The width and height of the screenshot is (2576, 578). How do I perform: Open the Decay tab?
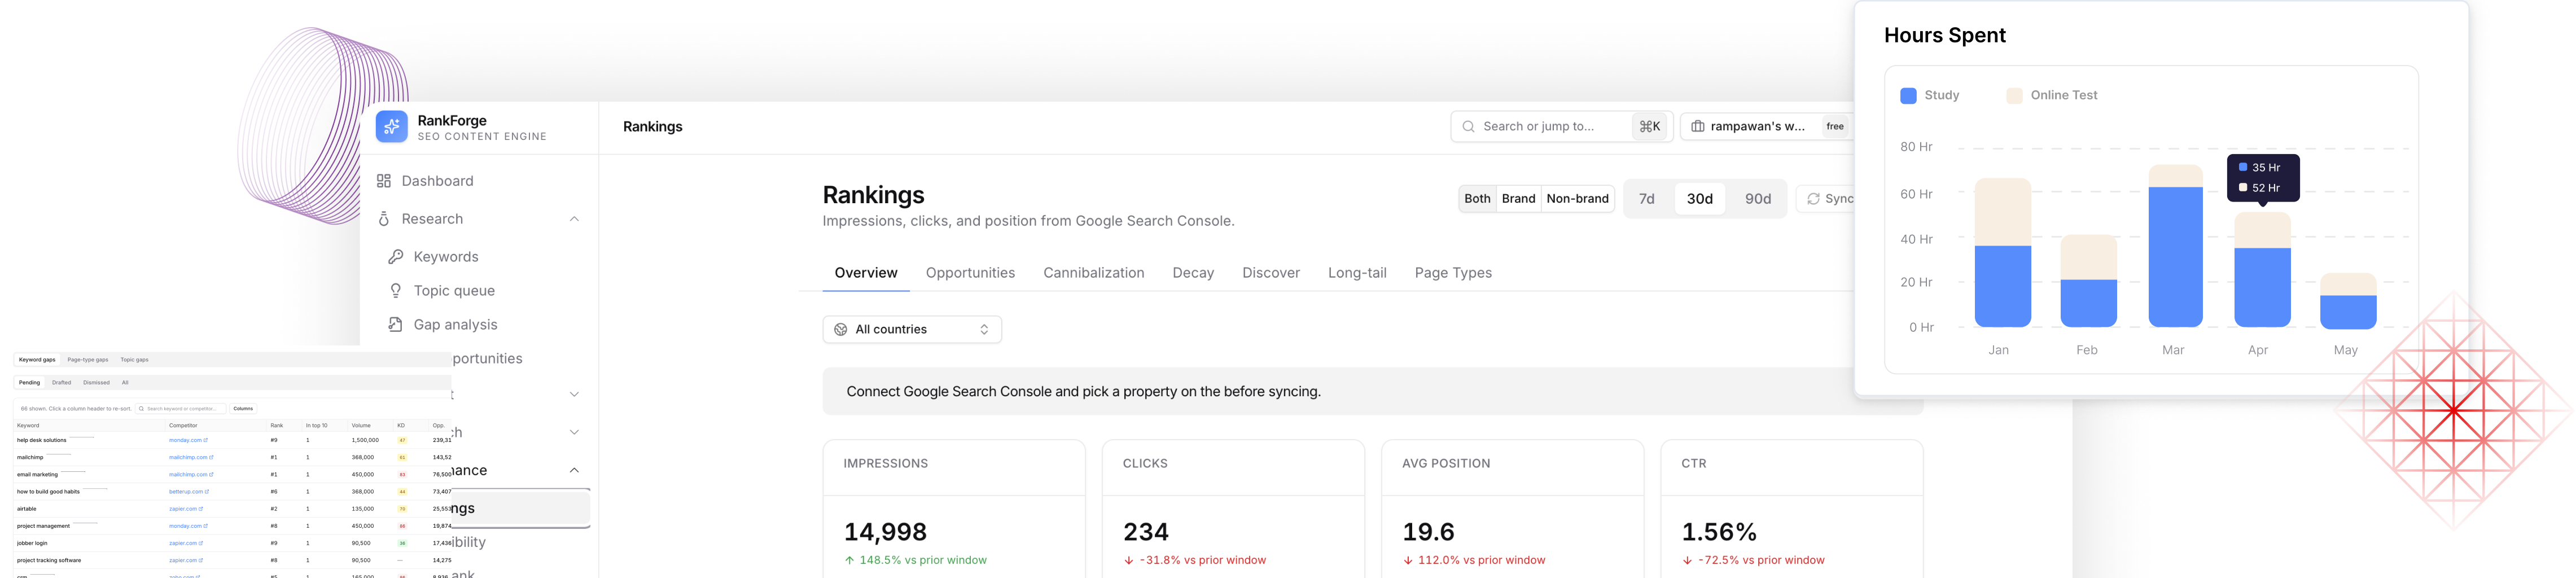pyautogui.click(x=1193, y=273)
